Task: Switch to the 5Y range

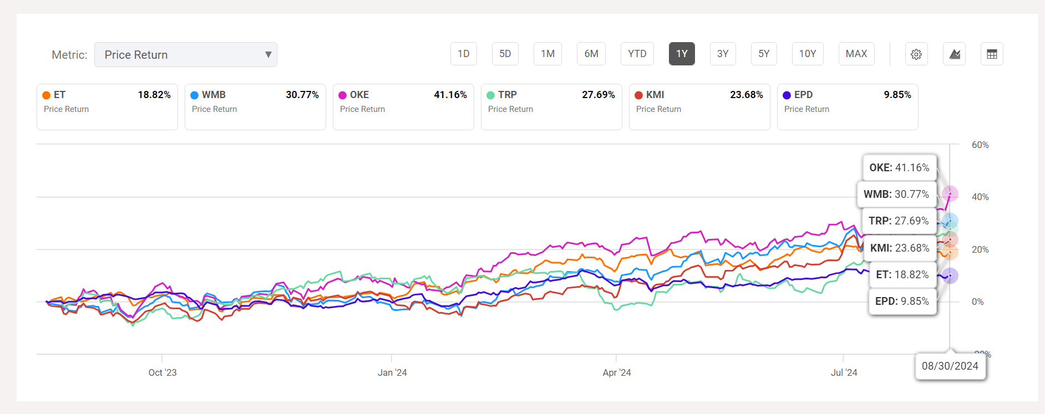Action: [764, 54]
